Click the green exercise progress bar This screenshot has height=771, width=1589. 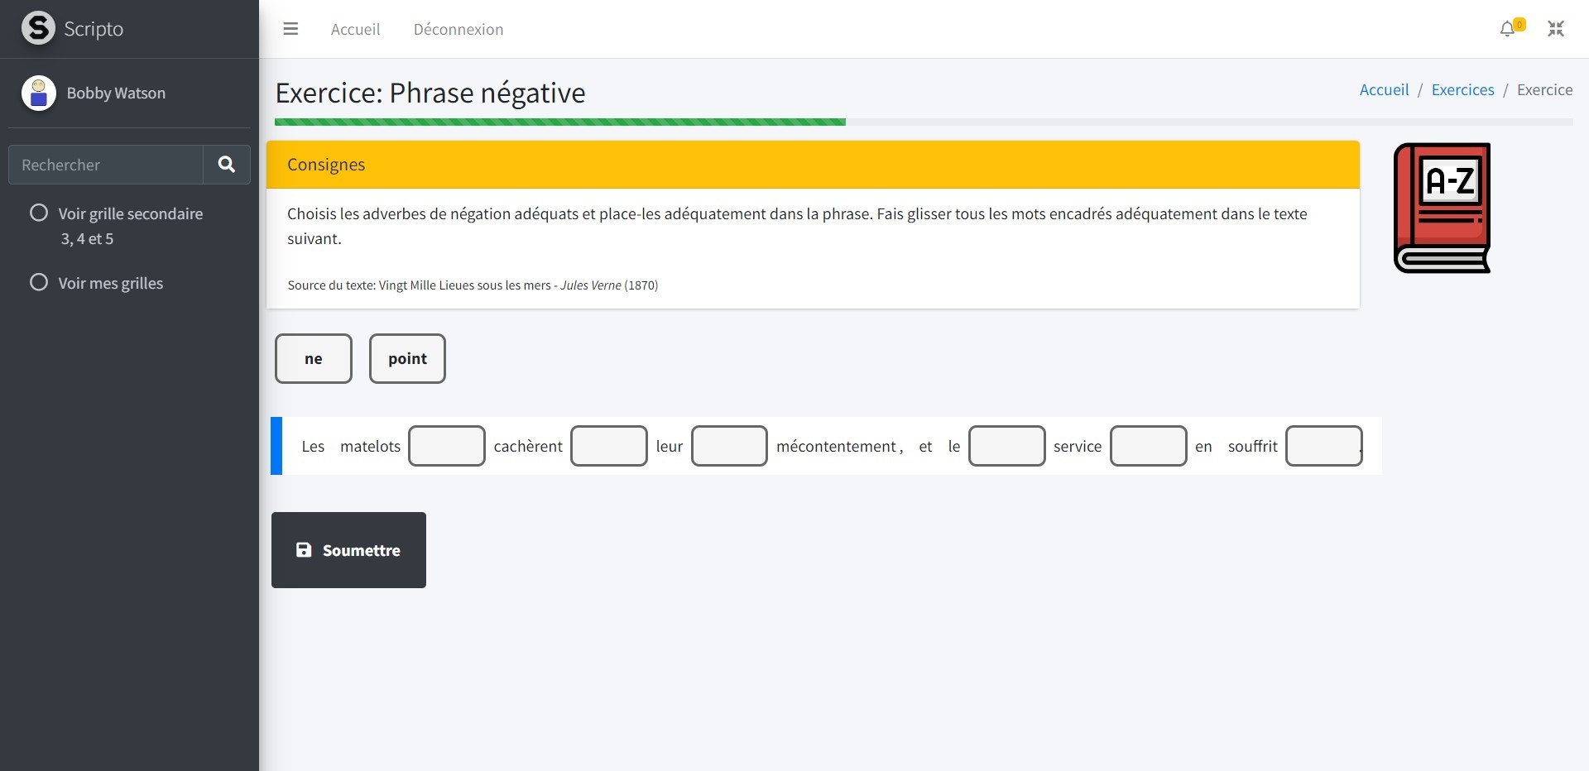(559, 122)
